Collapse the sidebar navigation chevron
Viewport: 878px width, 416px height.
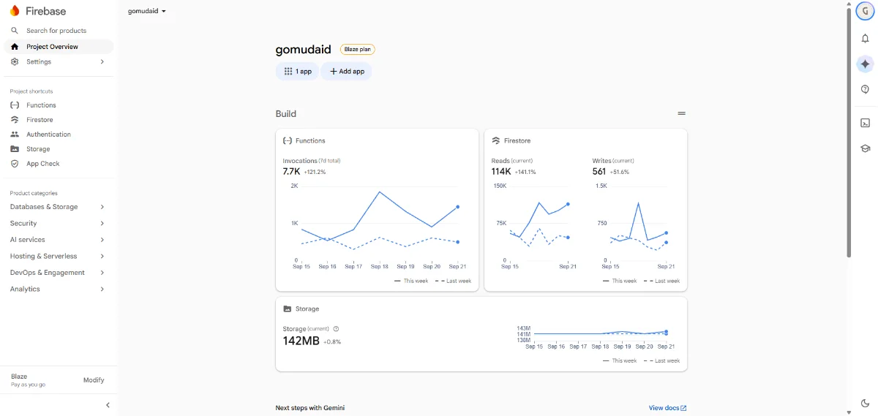(x=108, y=405)
